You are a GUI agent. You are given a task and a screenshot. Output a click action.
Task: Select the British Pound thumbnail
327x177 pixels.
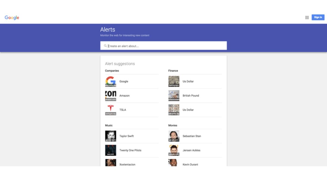(174, 96)
